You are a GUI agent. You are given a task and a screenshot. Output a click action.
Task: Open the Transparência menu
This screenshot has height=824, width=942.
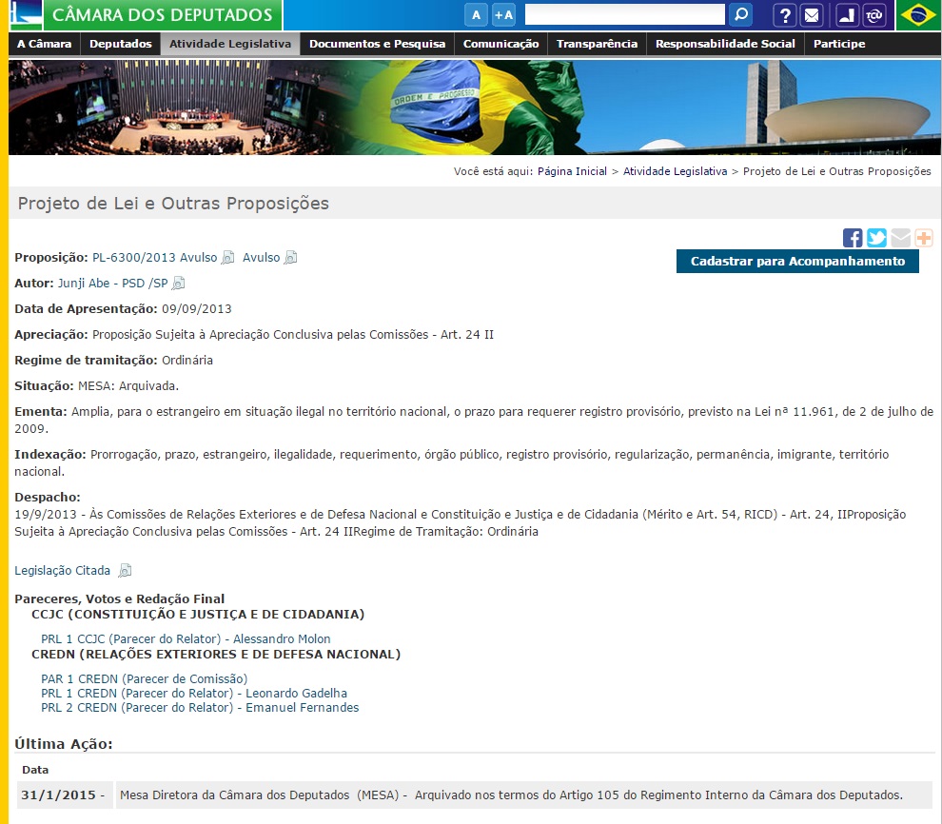click(x=597, y=44)
